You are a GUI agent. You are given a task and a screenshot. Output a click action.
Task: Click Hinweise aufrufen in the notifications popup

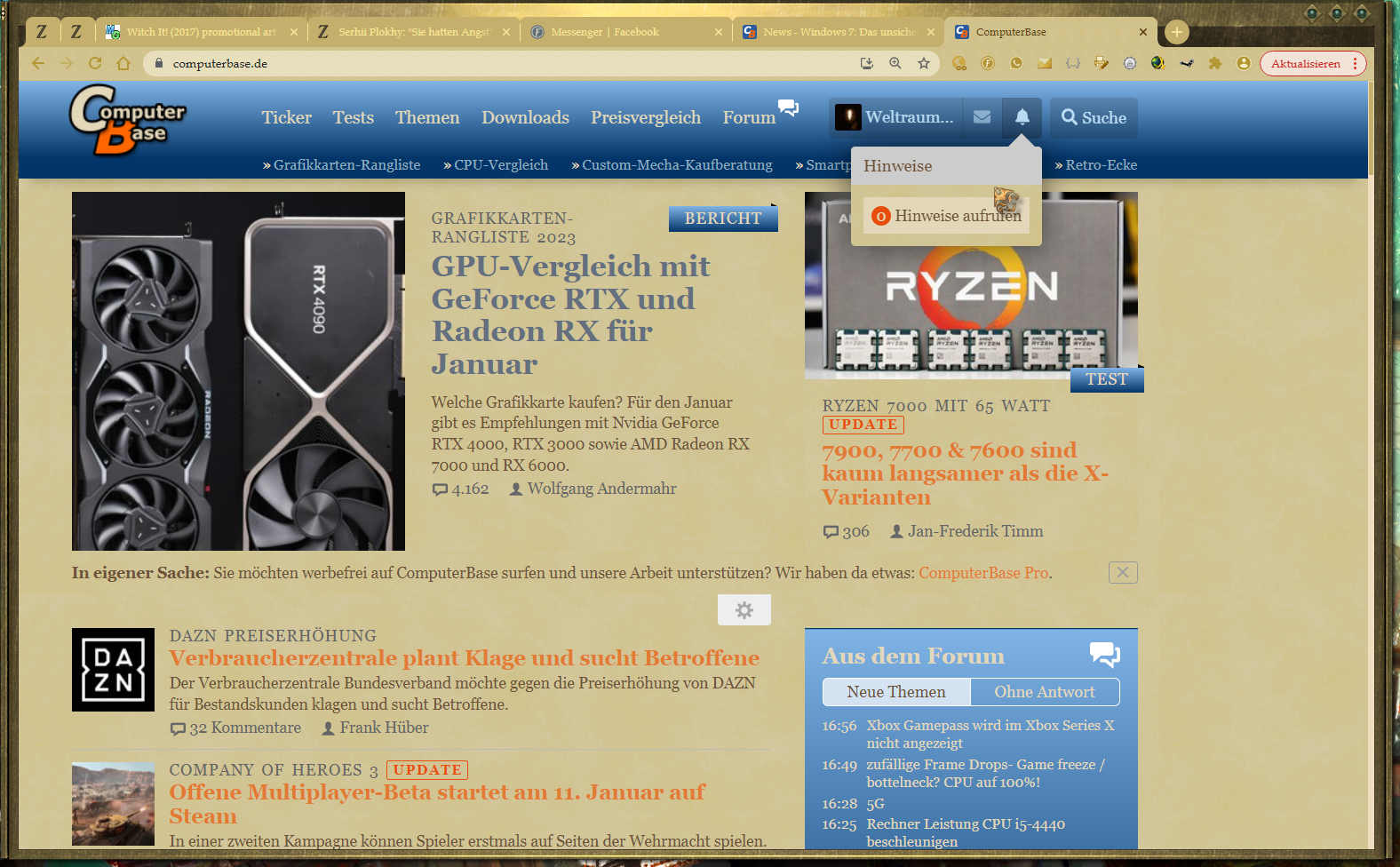coord(946,216)
